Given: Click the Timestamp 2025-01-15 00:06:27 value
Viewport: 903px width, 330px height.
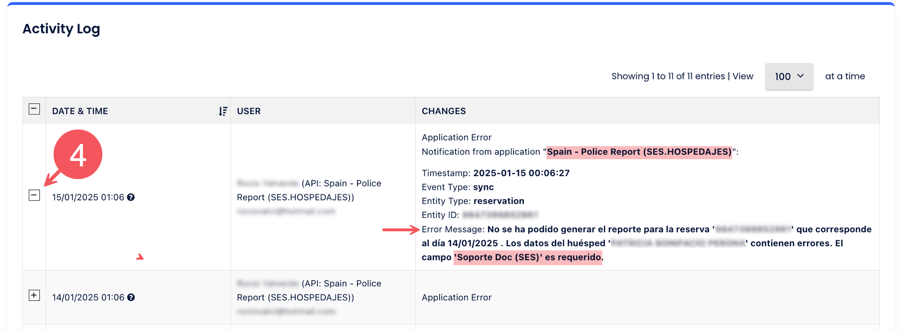Looking at the screenshot, I should coord(521,173).
